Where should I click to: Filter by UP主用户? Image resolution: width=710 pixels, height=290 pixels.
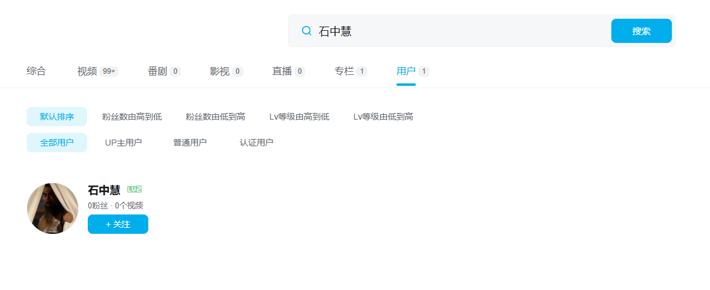click(123, 143)
